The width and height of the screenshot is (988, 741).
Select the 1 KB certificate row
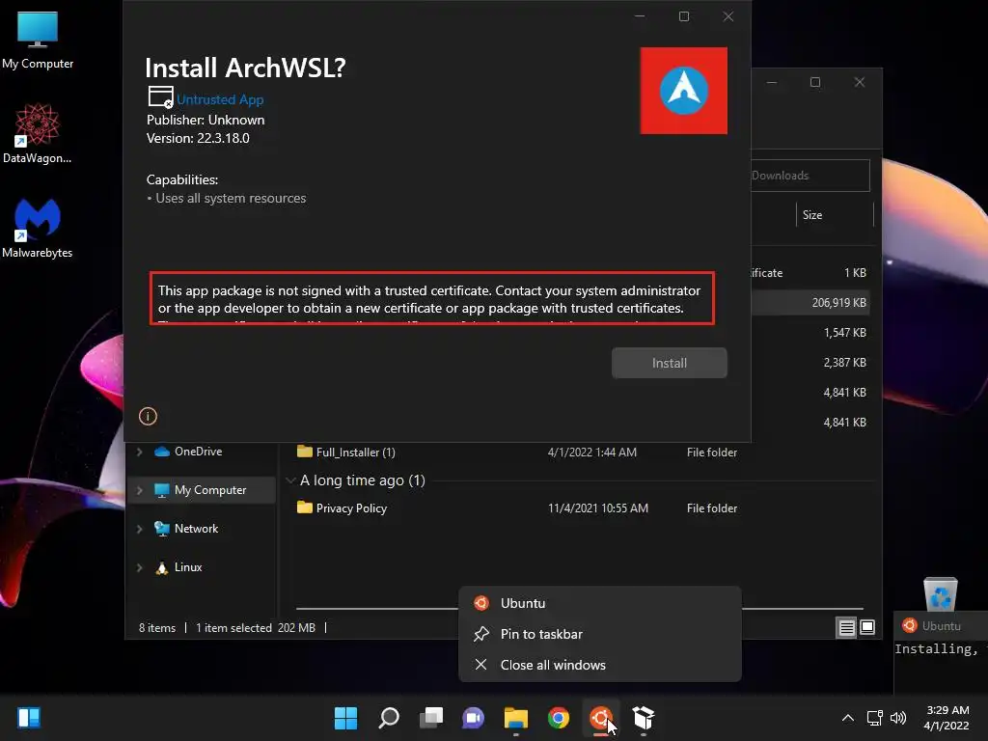pyautogui.click(x=812, y=273)
